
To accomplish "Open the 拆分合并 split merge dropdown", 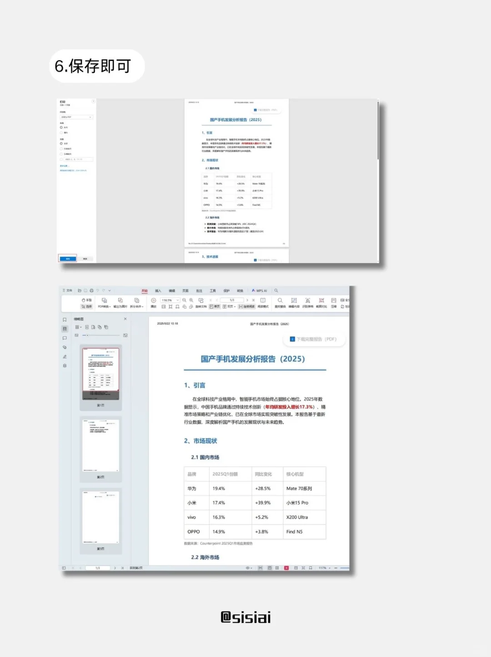I will coord(136,303).
